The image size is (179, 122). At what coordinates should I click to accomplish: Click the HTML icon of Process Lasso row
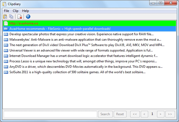[6, 61]
